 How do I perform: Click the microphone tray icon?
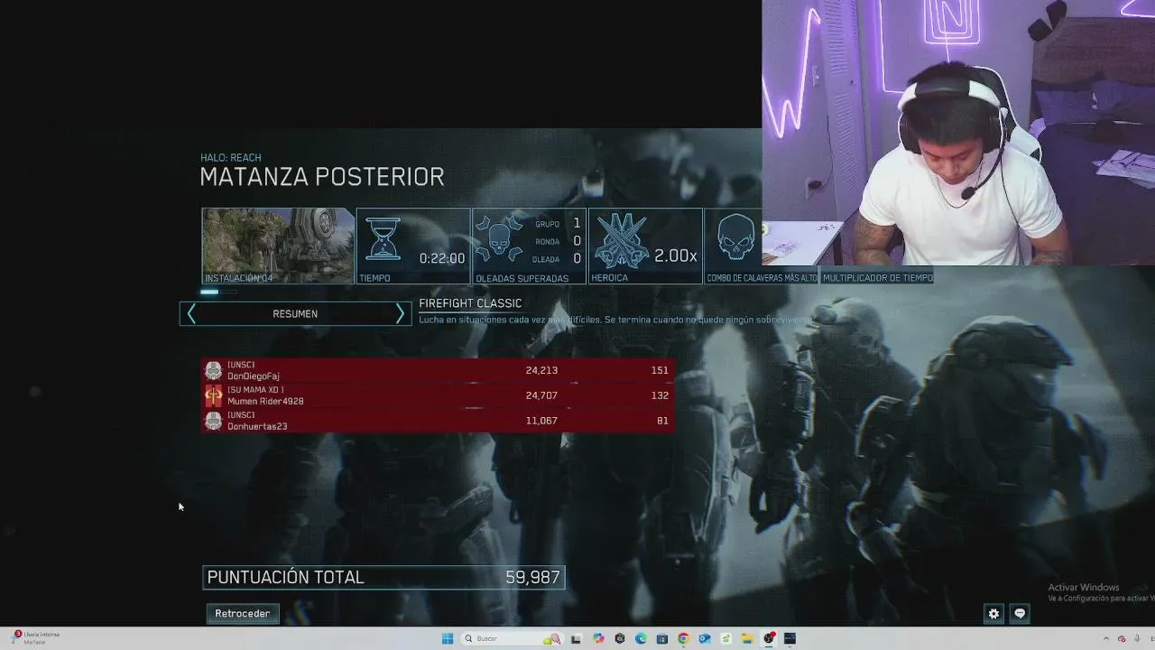click(1136, 638)
